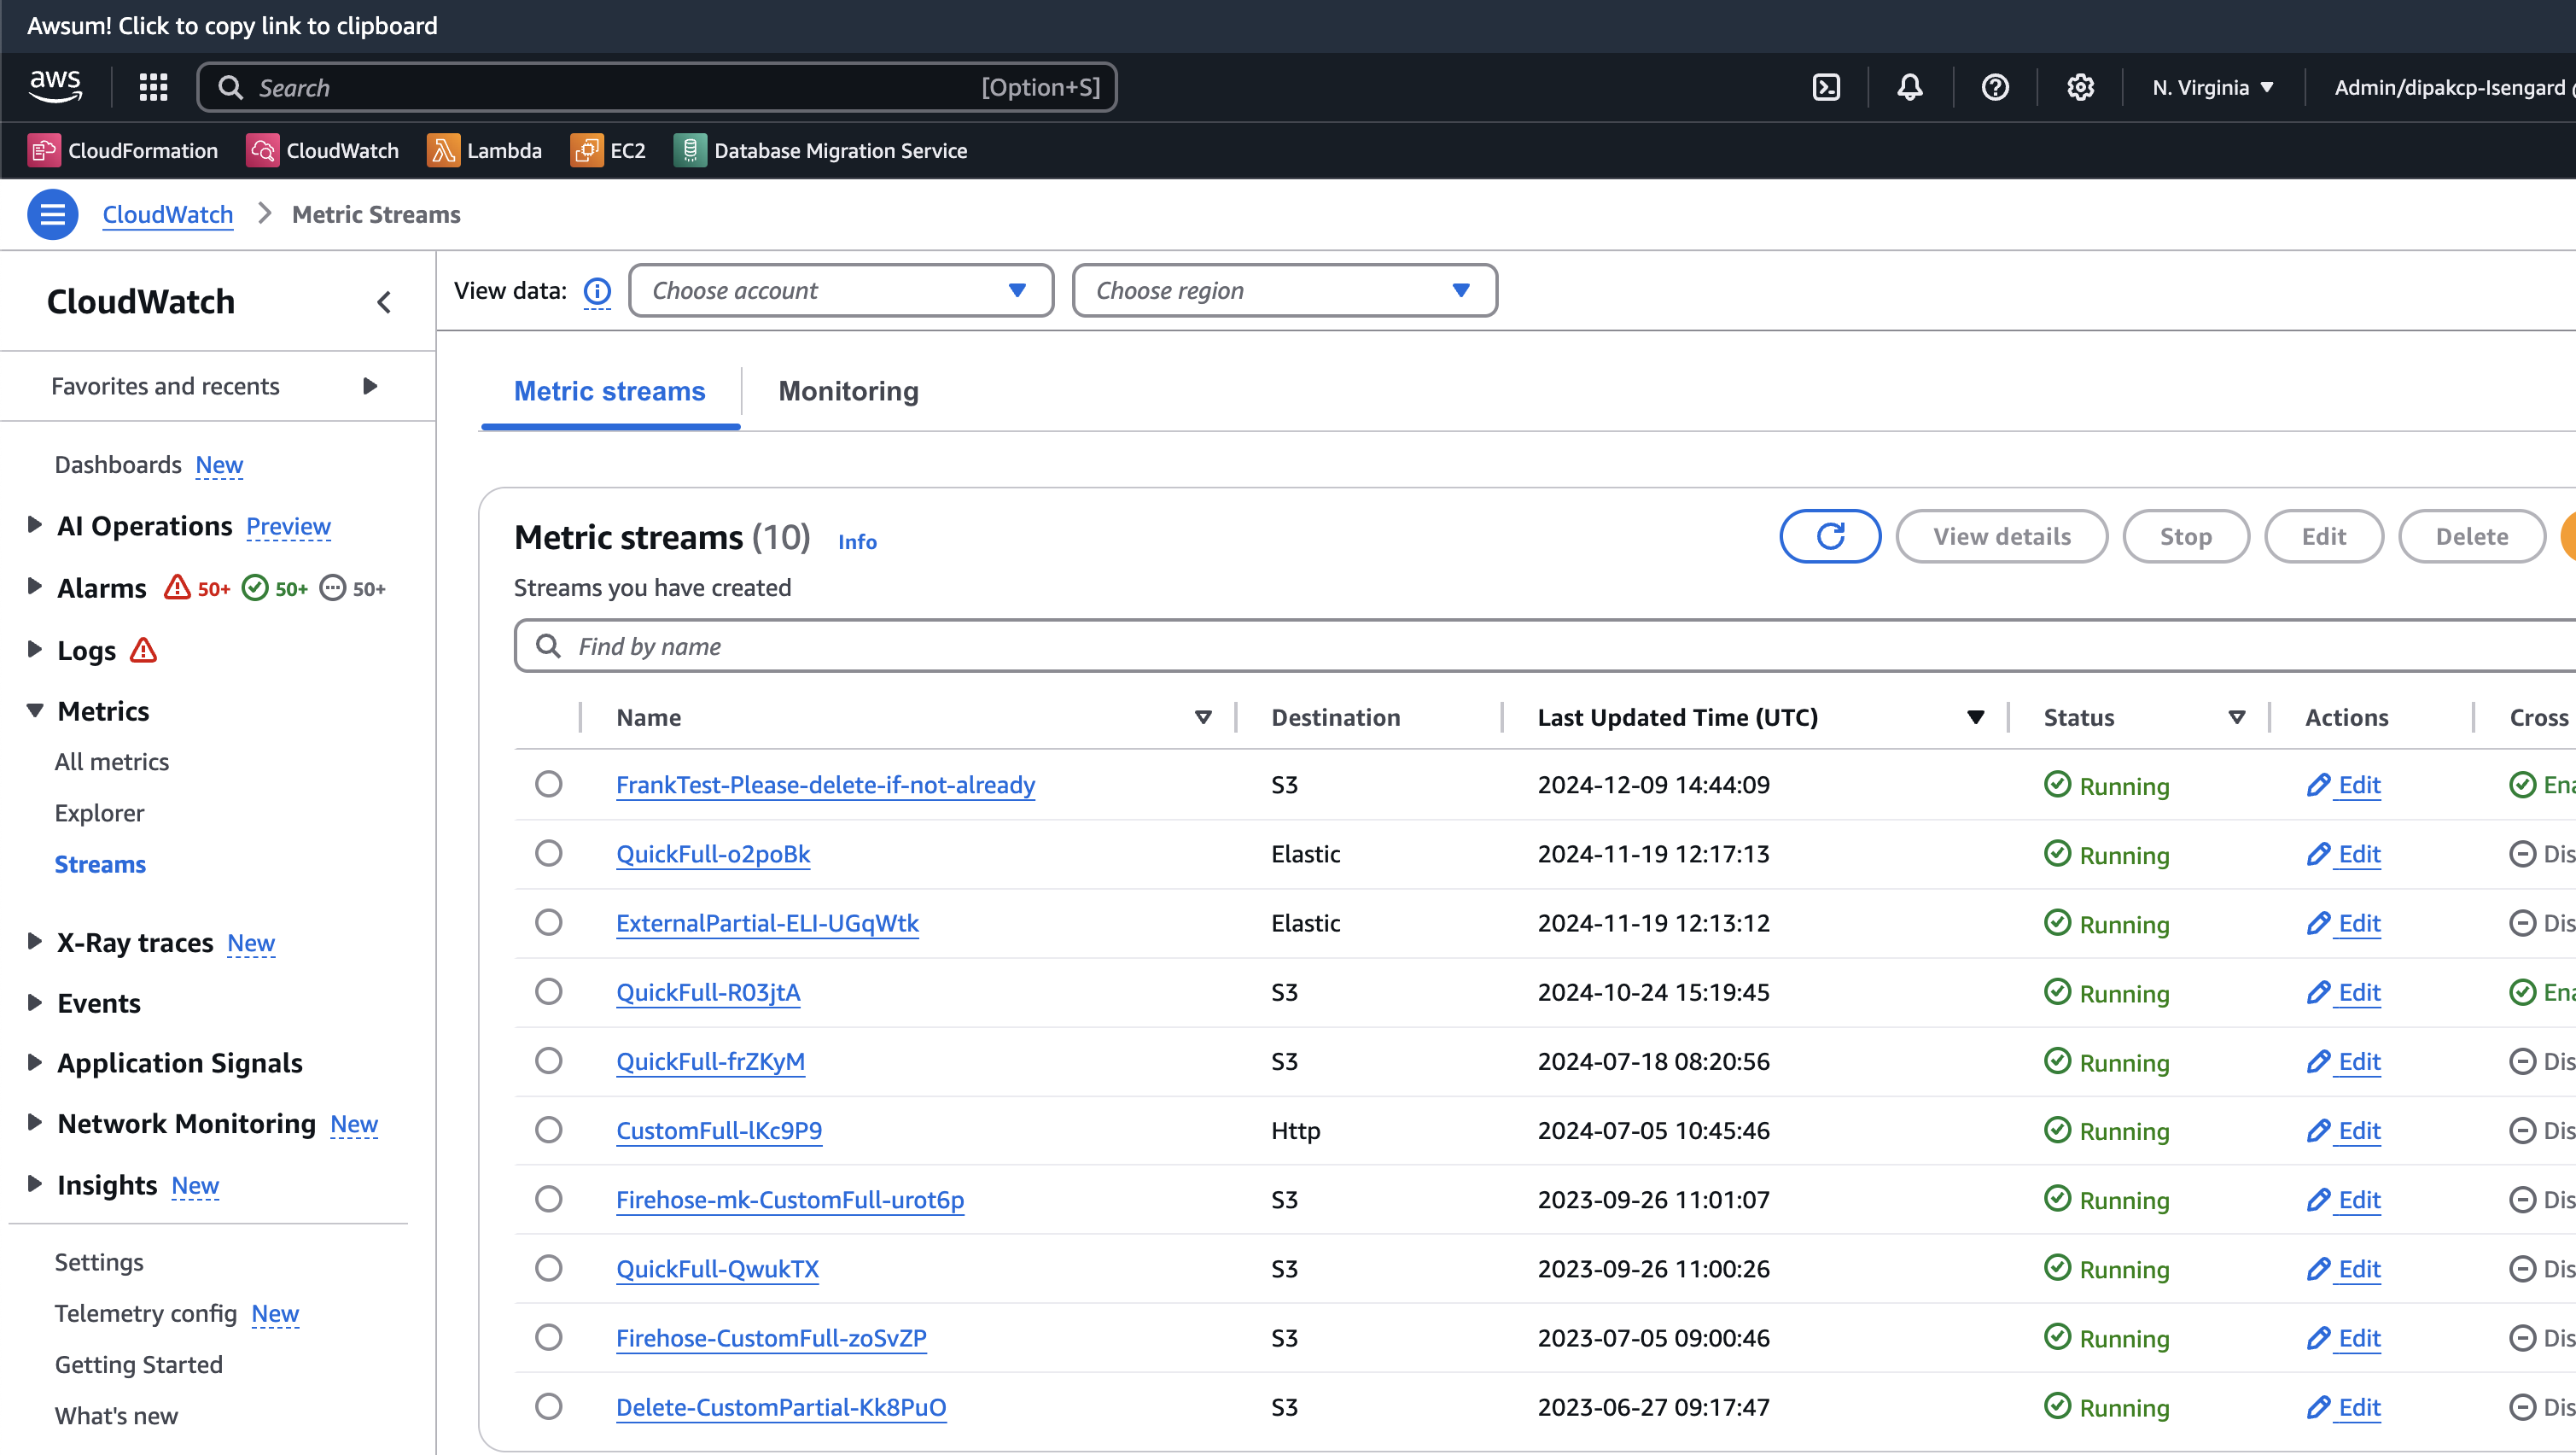This screenshot has width=2576, height=1455.
Task: Open Database Migration Service shortcut
Action: point(821,150)
